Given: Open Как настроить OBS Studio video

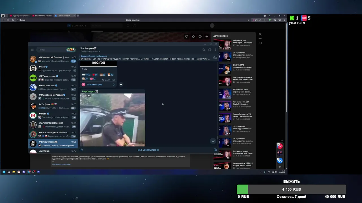Looking at the screenshot, I should [236, 105].
